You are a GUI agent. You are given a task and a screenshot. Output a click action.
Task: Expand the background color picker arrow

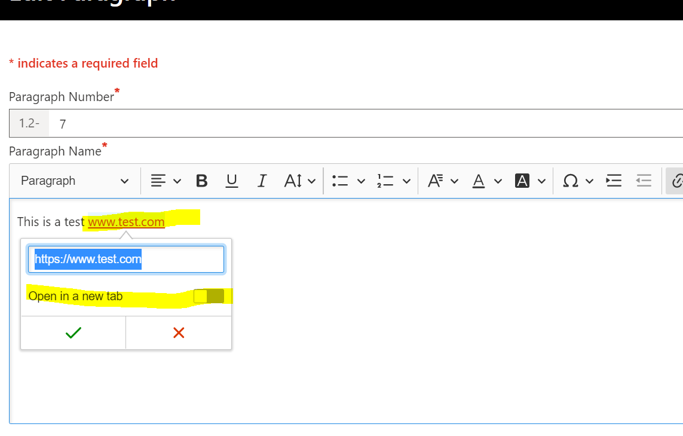tap(541, 181)
